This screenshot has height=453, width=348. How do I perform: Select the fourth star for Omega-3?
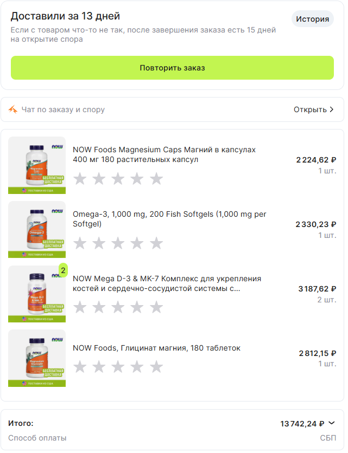pyautogui.click(x=137, y=244)
